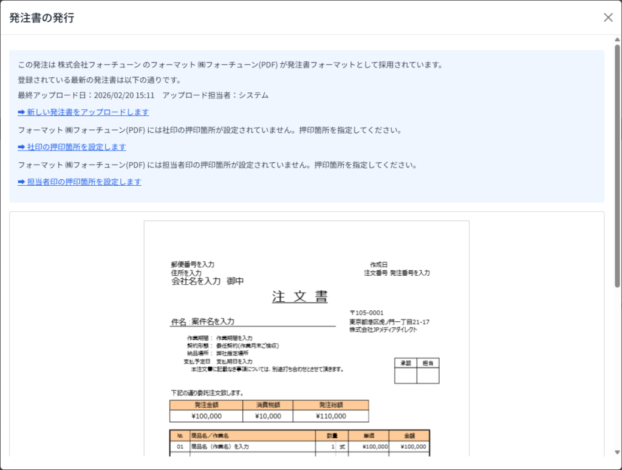Select the 消費税額 value ¥10,000 cell

coord(267,416)
